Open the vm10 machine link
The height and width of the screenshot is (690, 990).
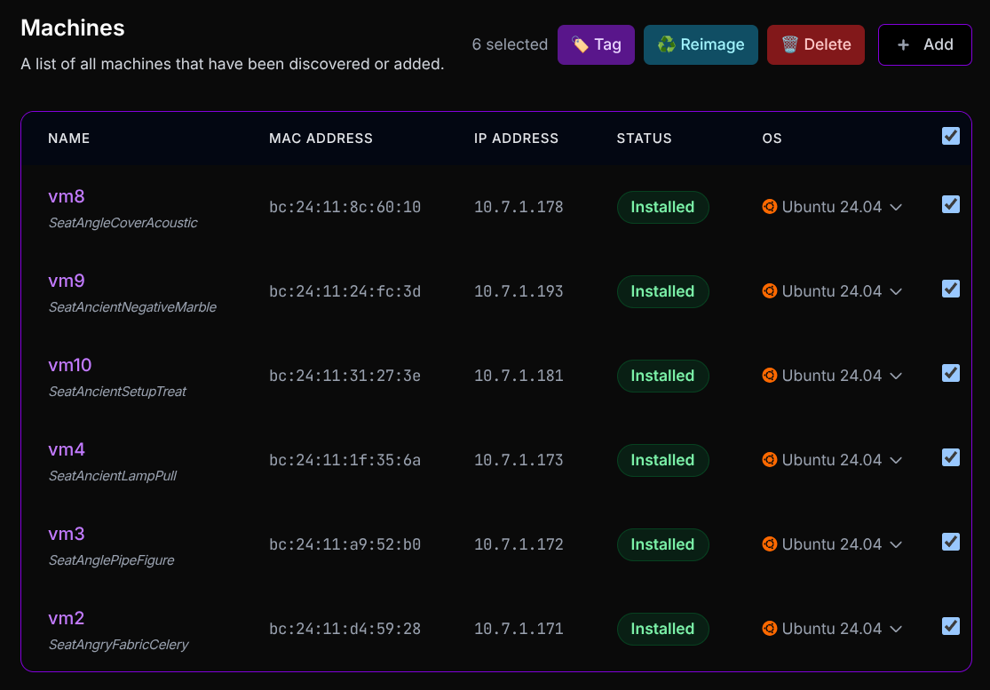coord(70,365)
